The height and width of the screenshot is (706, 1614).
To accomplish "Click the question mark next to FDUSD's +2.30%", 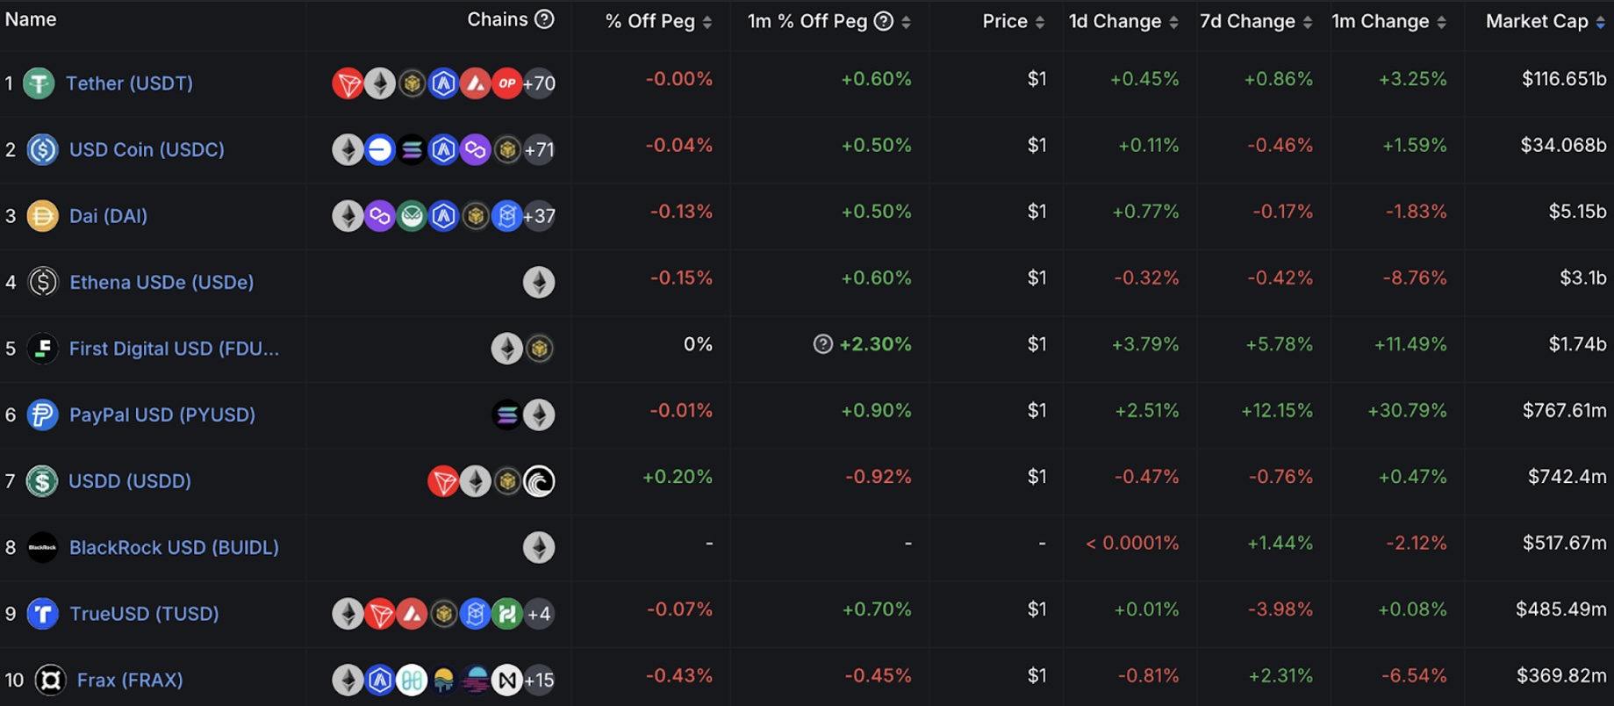I will pos(822,344).
